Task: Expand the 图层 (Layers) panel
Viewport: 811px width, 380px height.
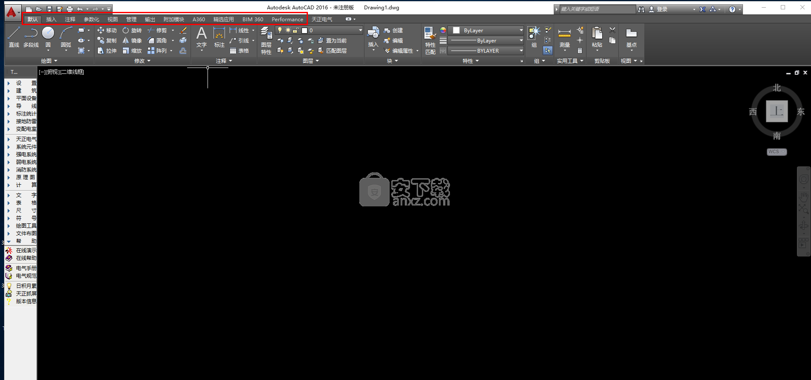Action: point(311,61)
